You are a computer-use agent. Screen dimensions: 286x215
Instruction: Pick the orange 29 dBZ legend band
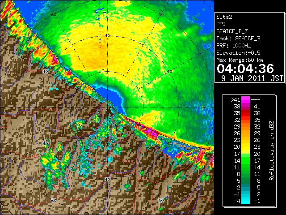(x=246, y=127)
